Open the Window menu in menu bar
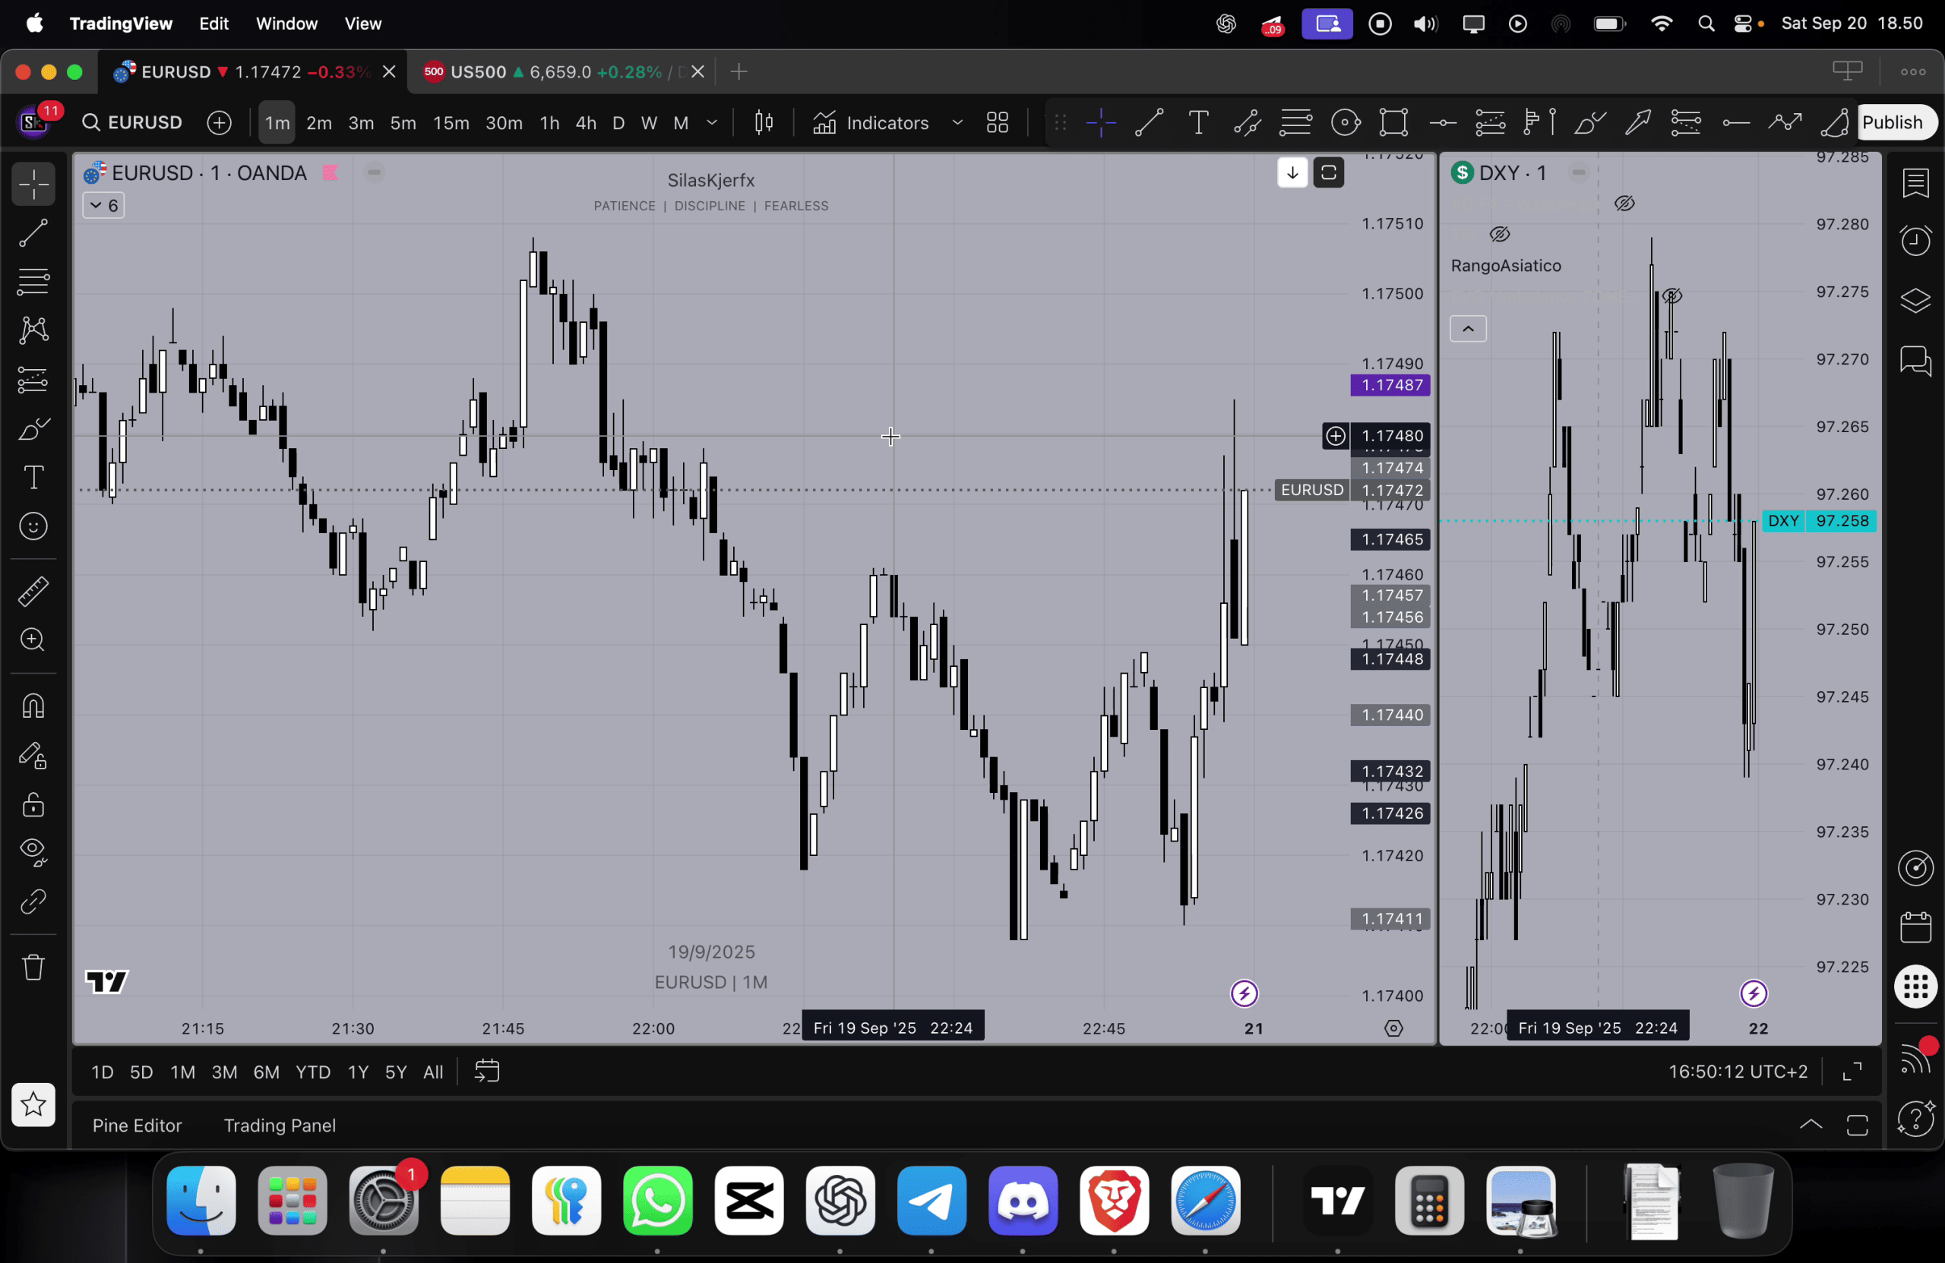Image resolution: width=1945 pixels, height=1263 pixels. coord(286,24)
